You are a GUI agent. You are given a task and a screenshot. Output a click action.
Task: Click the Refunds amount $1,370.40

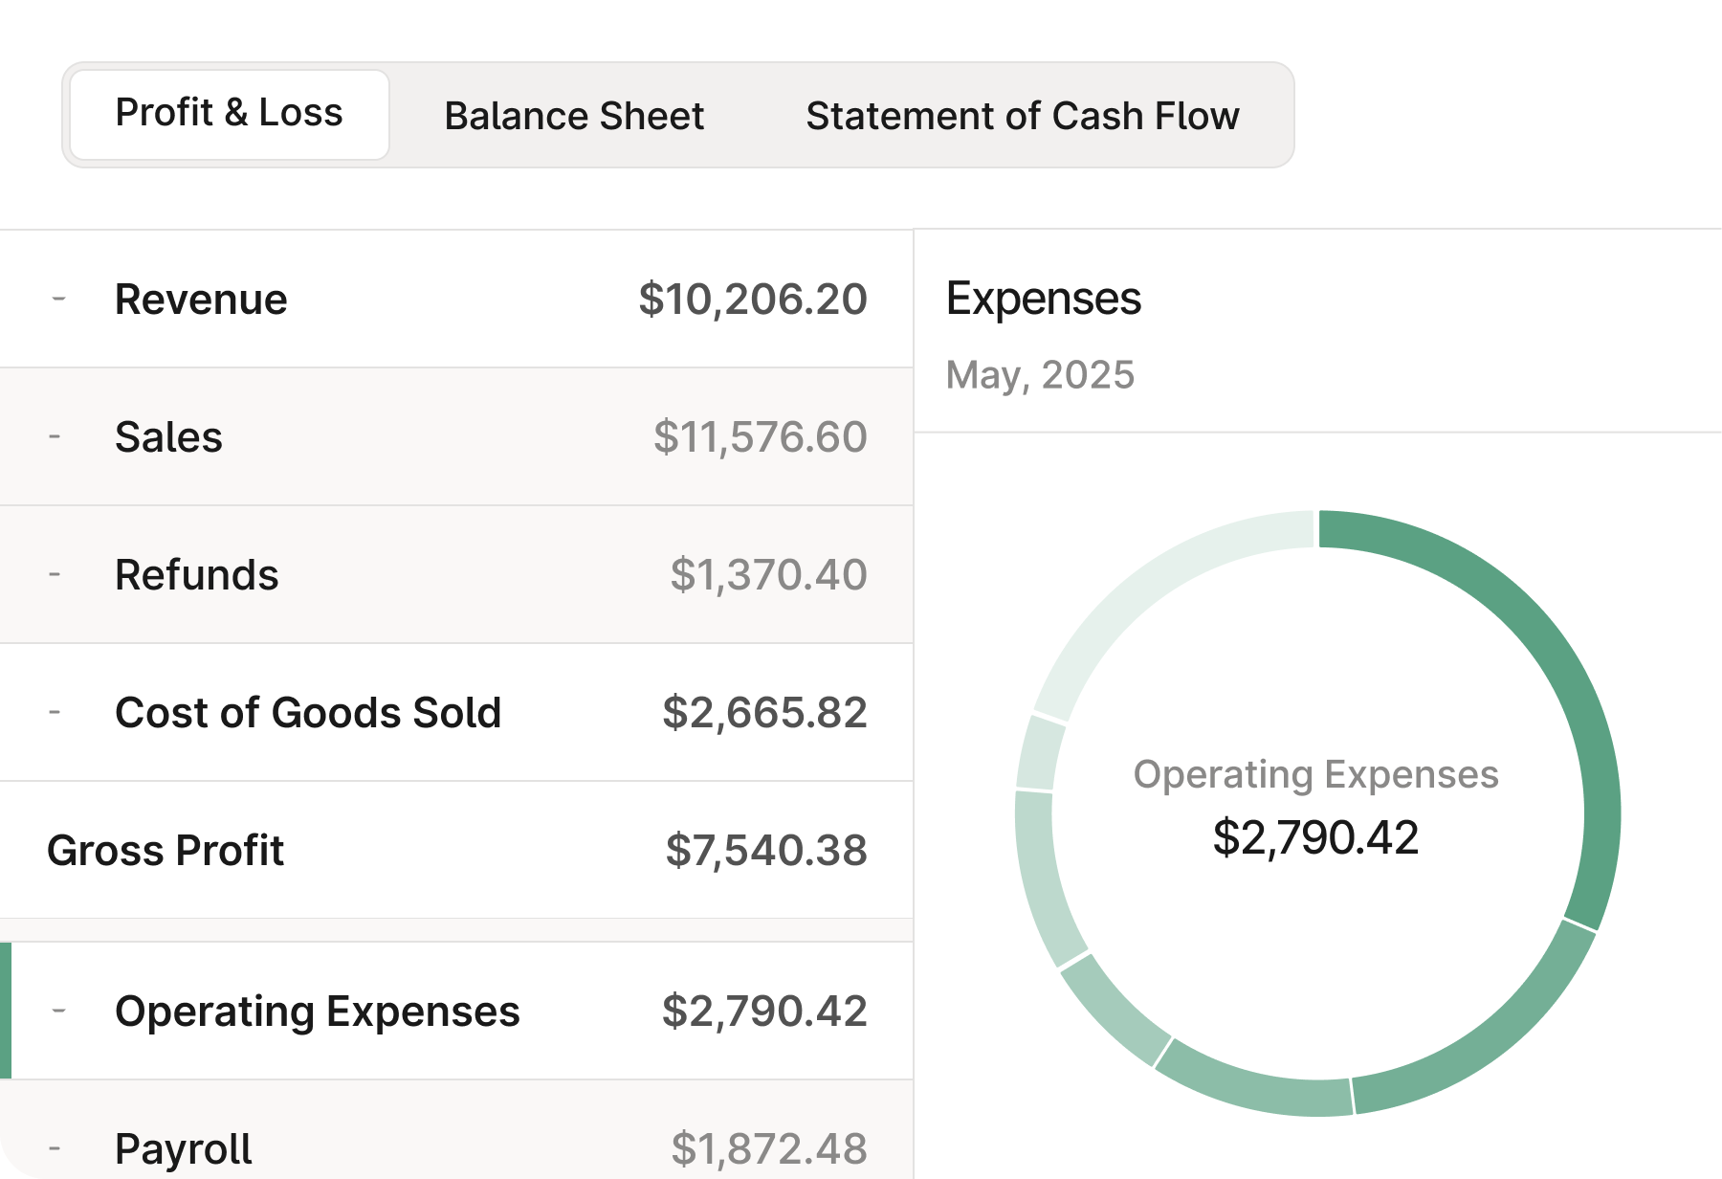tap(768, 575)
